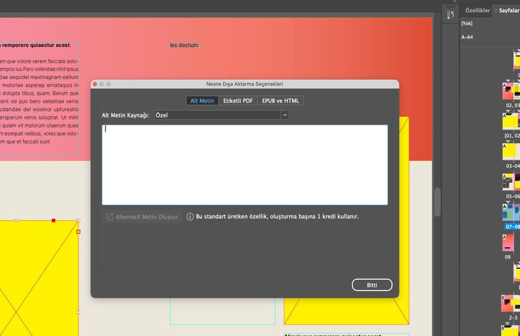Click the Alternatif Metin Oluştur sparkle icon
The width and height of the screenshot is (520, 336).
point(110,217)
